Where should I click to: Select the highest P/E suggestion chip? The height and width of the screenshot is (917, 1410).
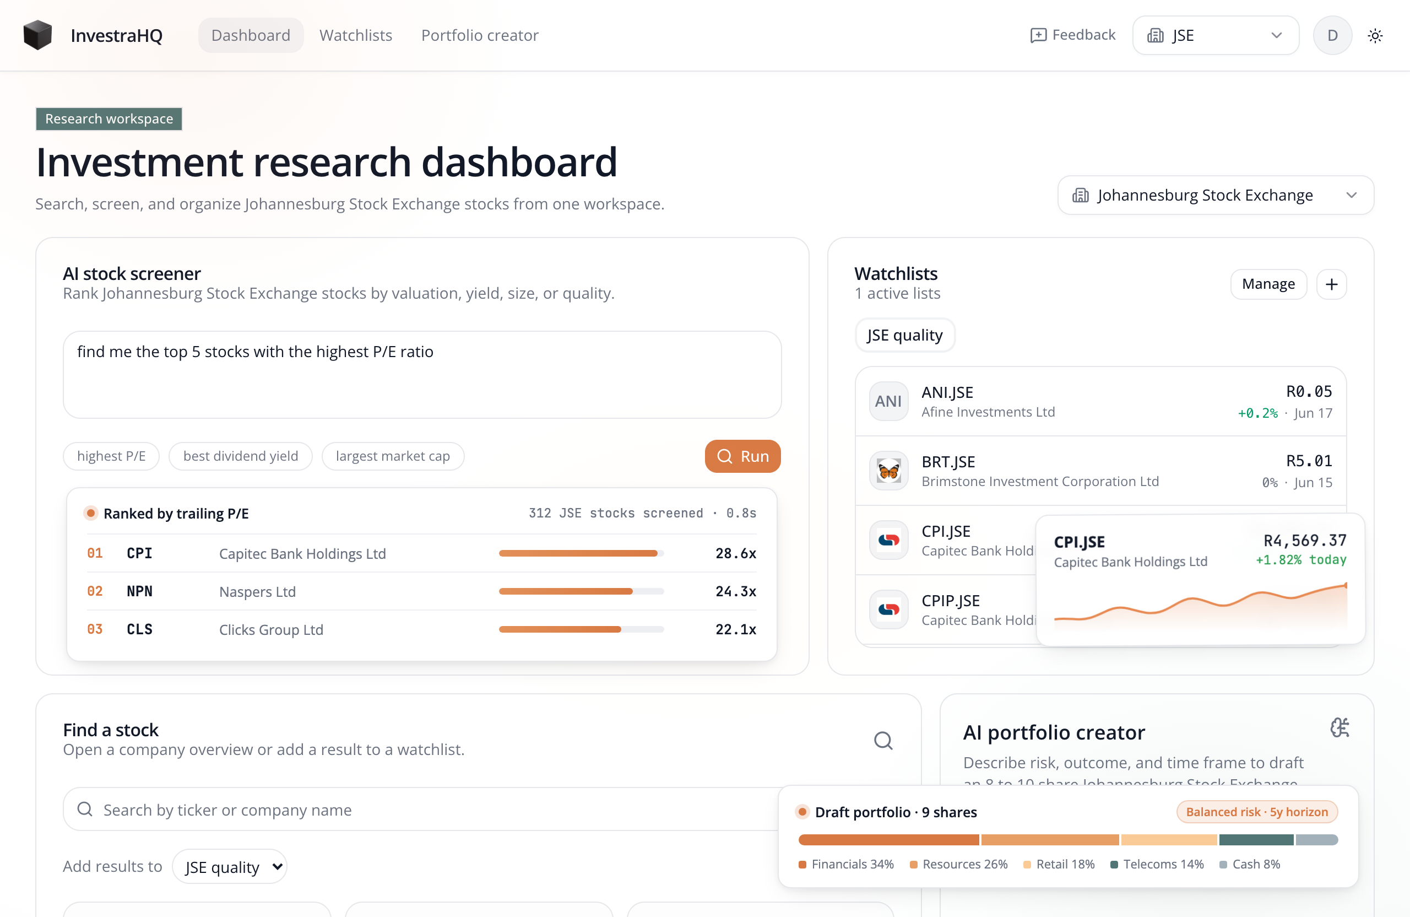point(111,456)
